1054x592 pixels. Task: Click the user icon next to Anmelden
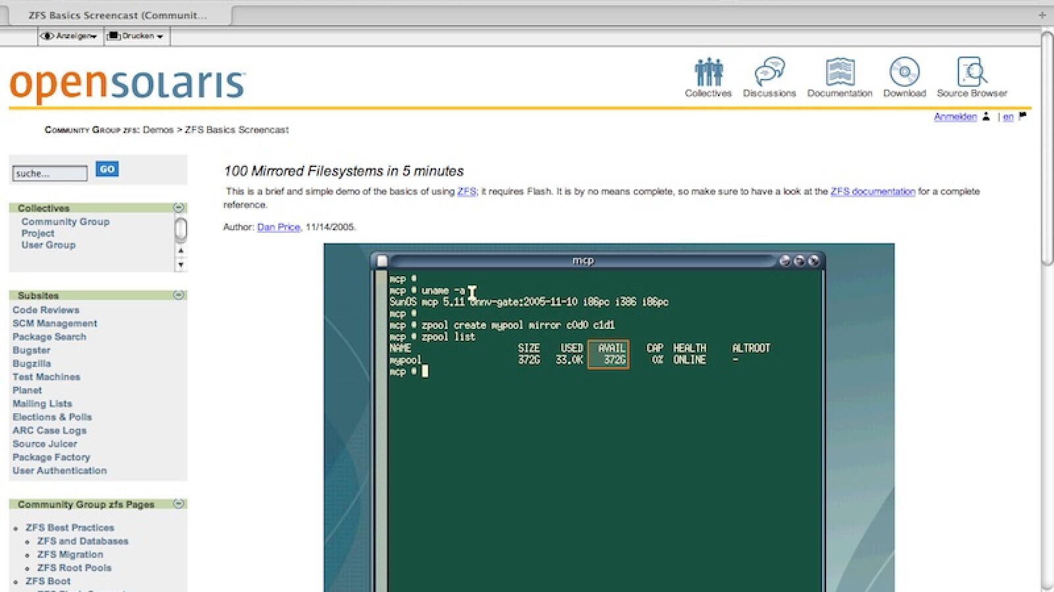pyautogui.click(x=986, y=116)
